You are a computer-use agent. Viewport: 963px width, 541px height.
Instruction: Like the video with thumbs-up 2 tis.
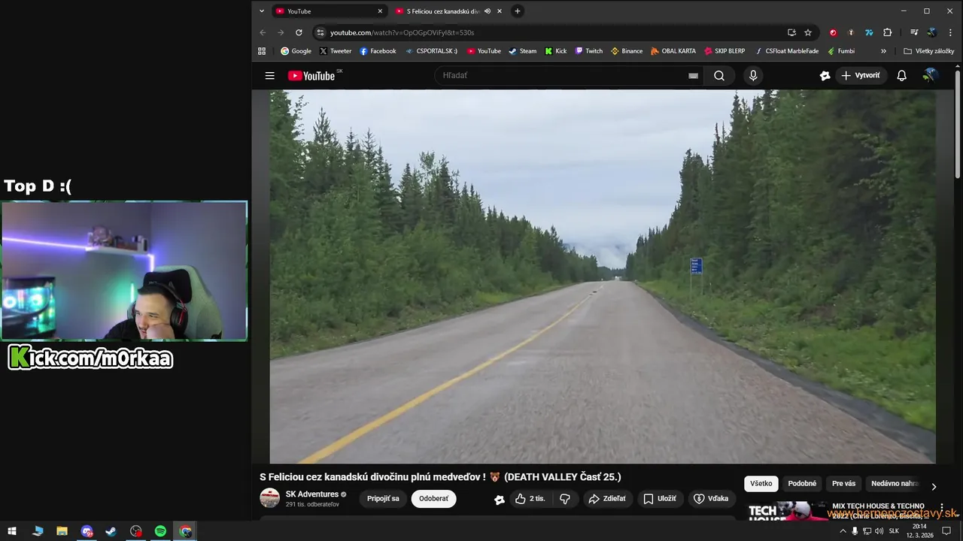pyautogui.click(x=530, y=499)
